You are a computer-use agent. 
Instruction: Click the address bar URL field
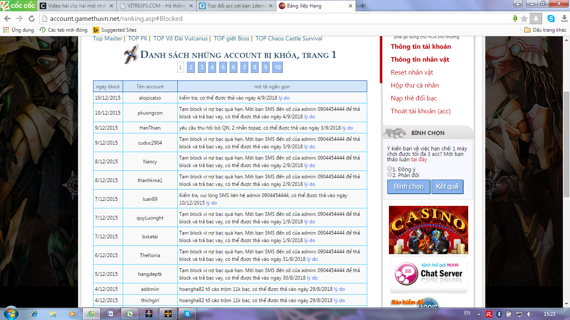click(275, 19)
